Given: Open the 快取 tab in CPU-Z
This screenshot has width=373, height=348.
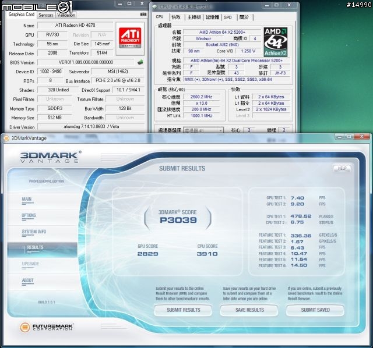Looking at the screenshot, I should (x=176, y=17).
